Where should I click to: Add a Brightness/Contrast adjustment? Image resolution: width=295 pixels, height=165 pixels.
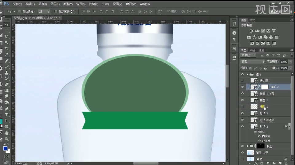[x=252, y=31]
